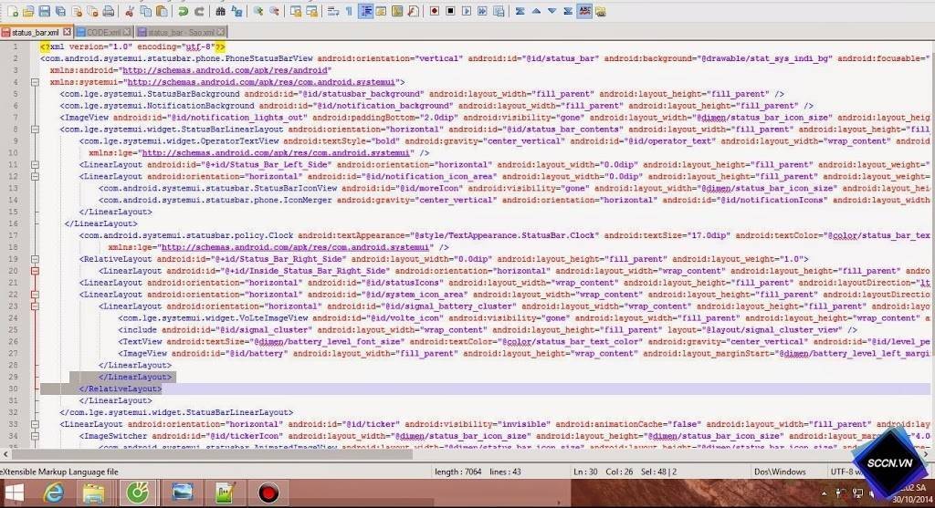Click the Dos\Windows status bar entry
The width and height of the screenshot is (935, 508).
(780, 472)
